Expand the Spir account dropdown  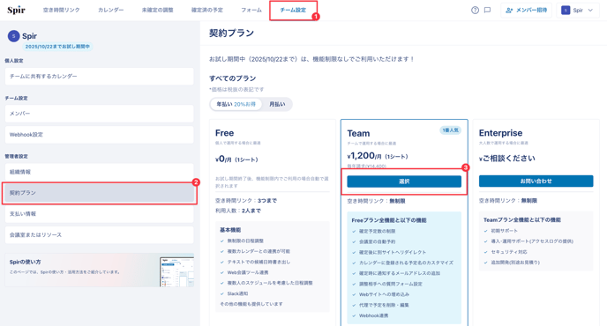[x=578, y=11]
